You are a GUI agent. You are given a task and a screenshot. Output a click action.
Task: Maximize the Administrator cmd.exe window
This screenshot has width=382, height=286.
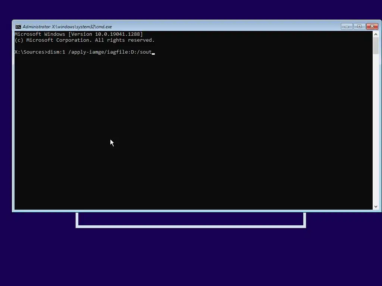[x=359, y=26]
